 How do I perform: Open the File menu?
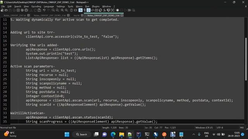[x=3, y=7]
